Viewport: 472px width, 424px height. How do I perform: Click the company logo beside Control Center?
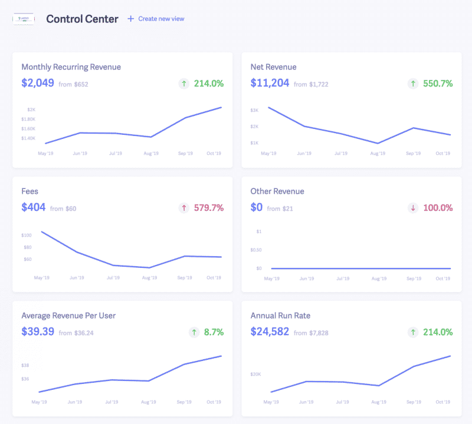(x=24, y=19)
